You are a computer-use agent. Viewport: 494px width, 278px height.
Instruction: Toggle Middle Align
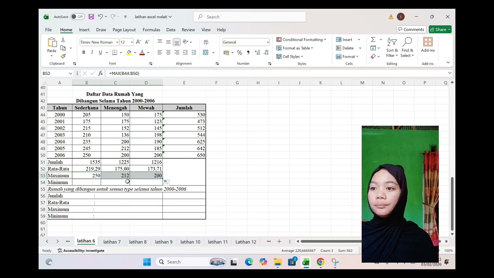point(168,42)
